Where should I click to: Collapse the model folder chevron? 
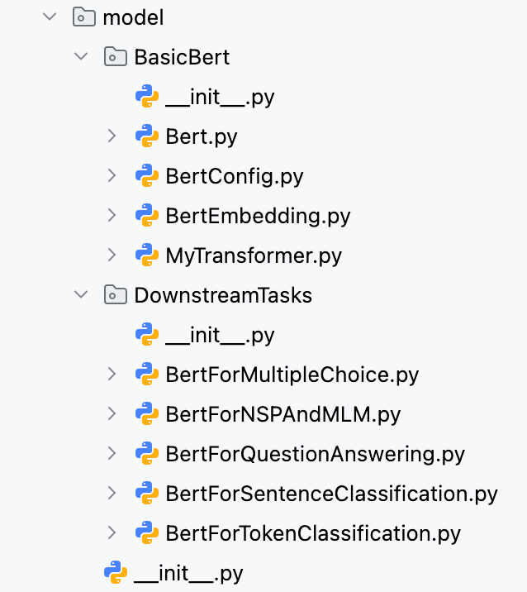(50, 17)
